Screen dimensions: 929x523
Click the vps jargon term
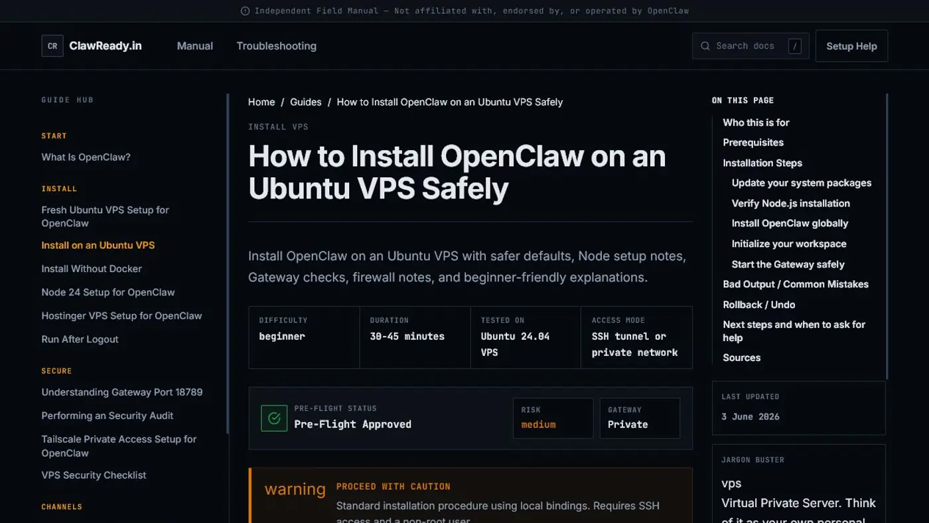(731, 484)
